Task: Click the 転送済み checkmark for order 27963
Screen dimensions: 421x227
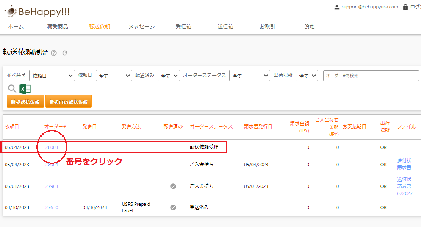Action: click(x=173, y=186)
